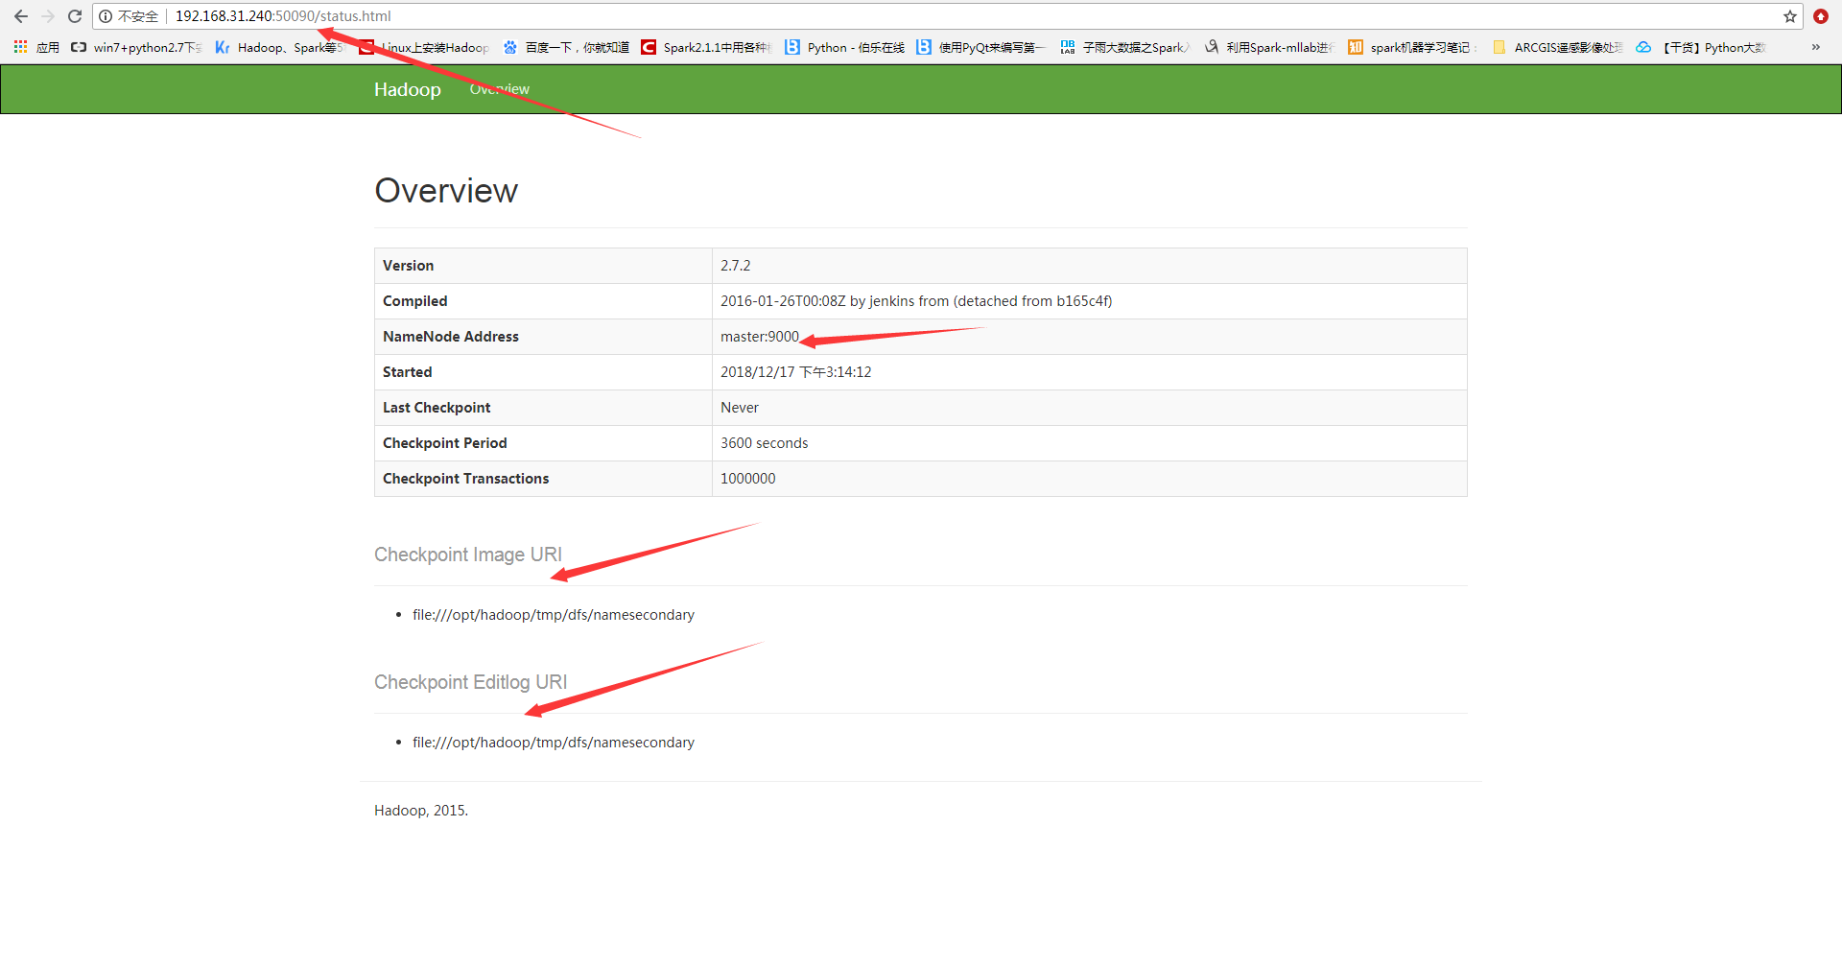Click the Compiled row label
This screenshot has width=1842, height=968.
point(414,301)
